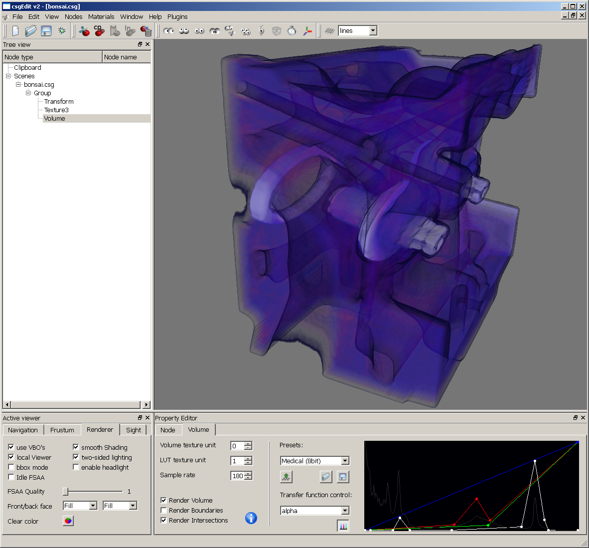This screenshot has width=589, height=548.
Task: Click the blue info icon in Property Editor
Action: [251, 518]
